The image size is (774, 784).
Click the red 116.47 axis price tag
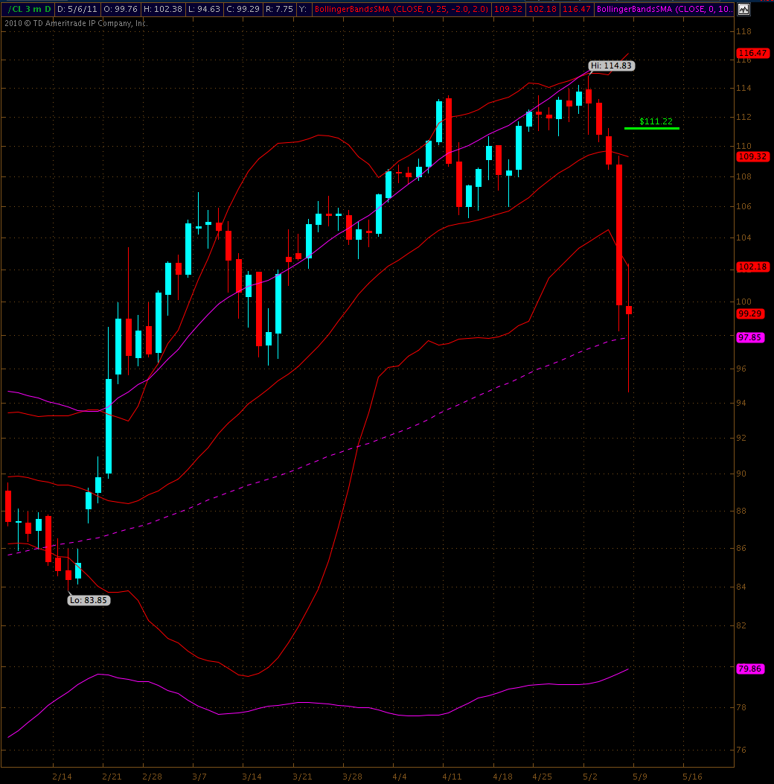pos(752,54)
